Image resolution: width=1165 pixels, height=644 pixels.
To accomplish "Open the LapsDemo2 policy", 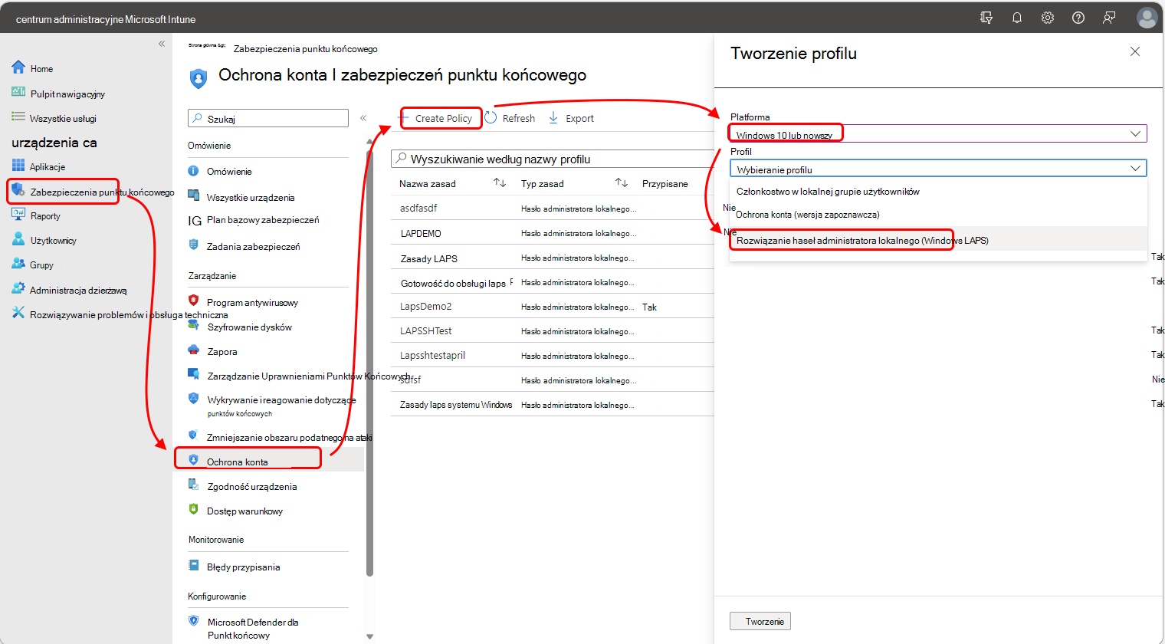I will [x=426, y=306].
